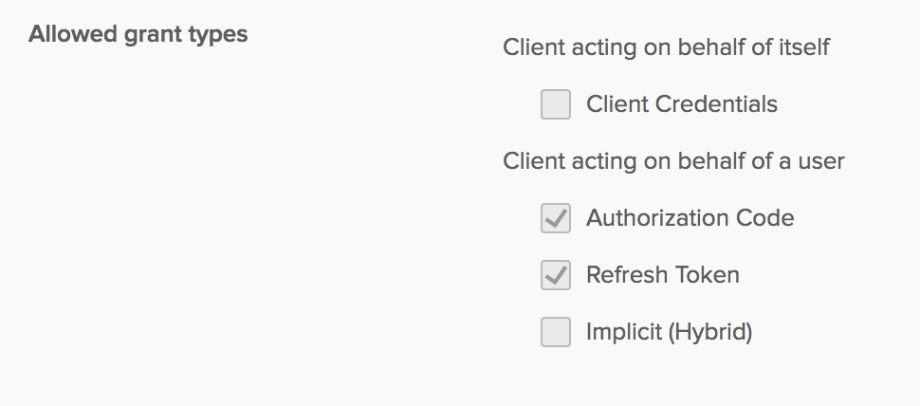Viewport: 920px width, 406px height.
Task: Click the empty box icon beside Client Credentials
Action: click(x=556, y=104)
